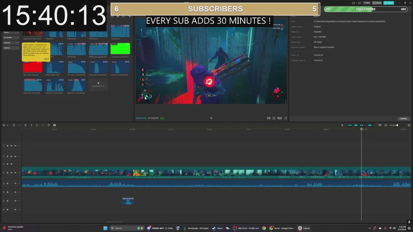The width and height of the screenshot is (413, 232).
Task: Click the Share button
Action: pos(377,3)
